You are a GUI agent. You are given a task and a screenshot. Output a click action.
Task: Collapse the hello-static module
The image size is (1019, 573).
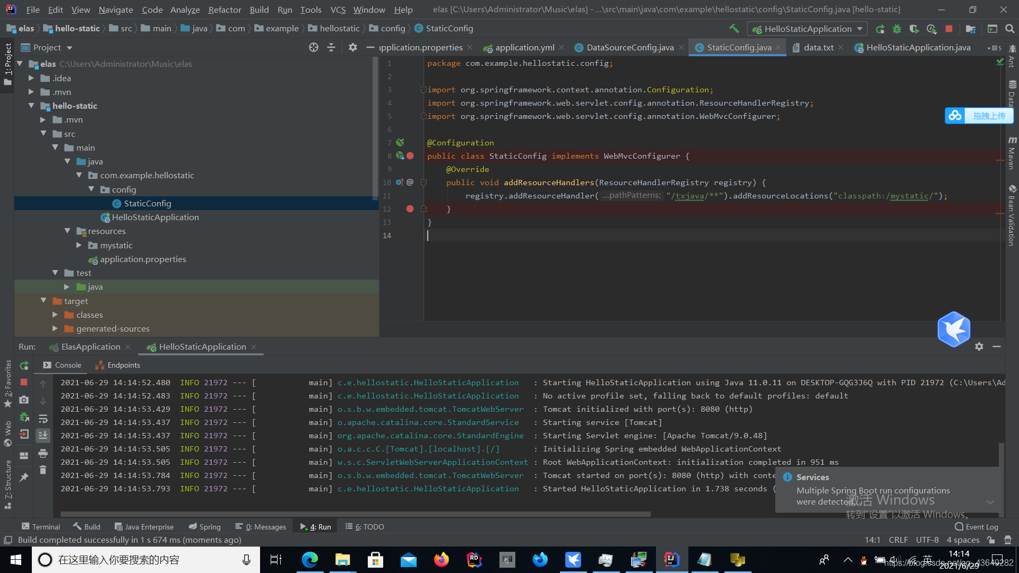click(31, 106)
